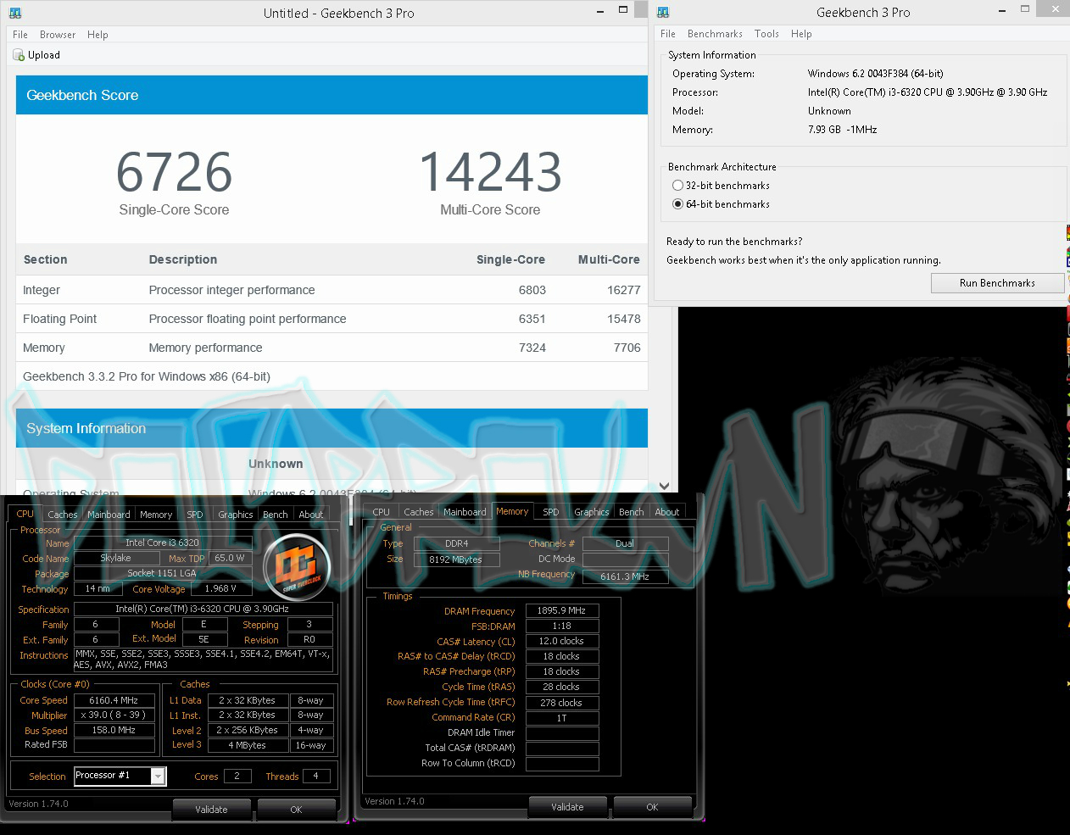
Task: Click the Core Voltage value 1.968 V
Action: pos(220,588)
